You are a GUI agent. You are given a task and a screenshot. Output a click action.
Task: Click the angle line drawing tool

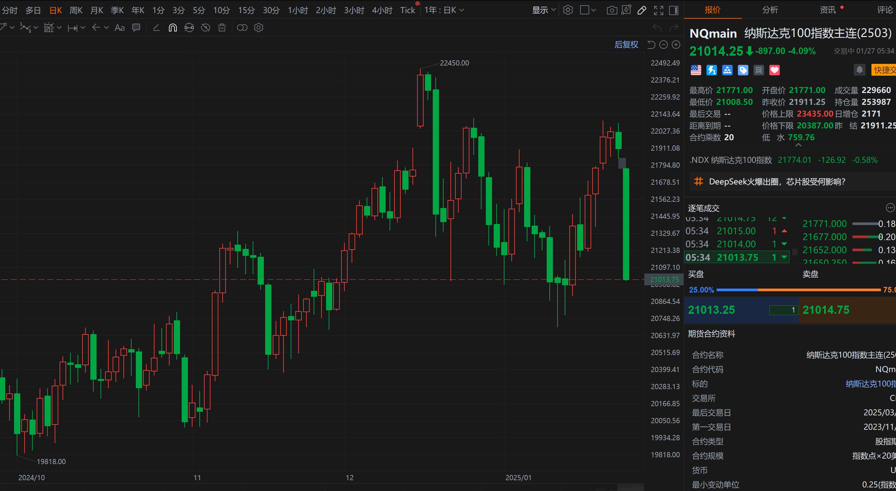(156, 28)
